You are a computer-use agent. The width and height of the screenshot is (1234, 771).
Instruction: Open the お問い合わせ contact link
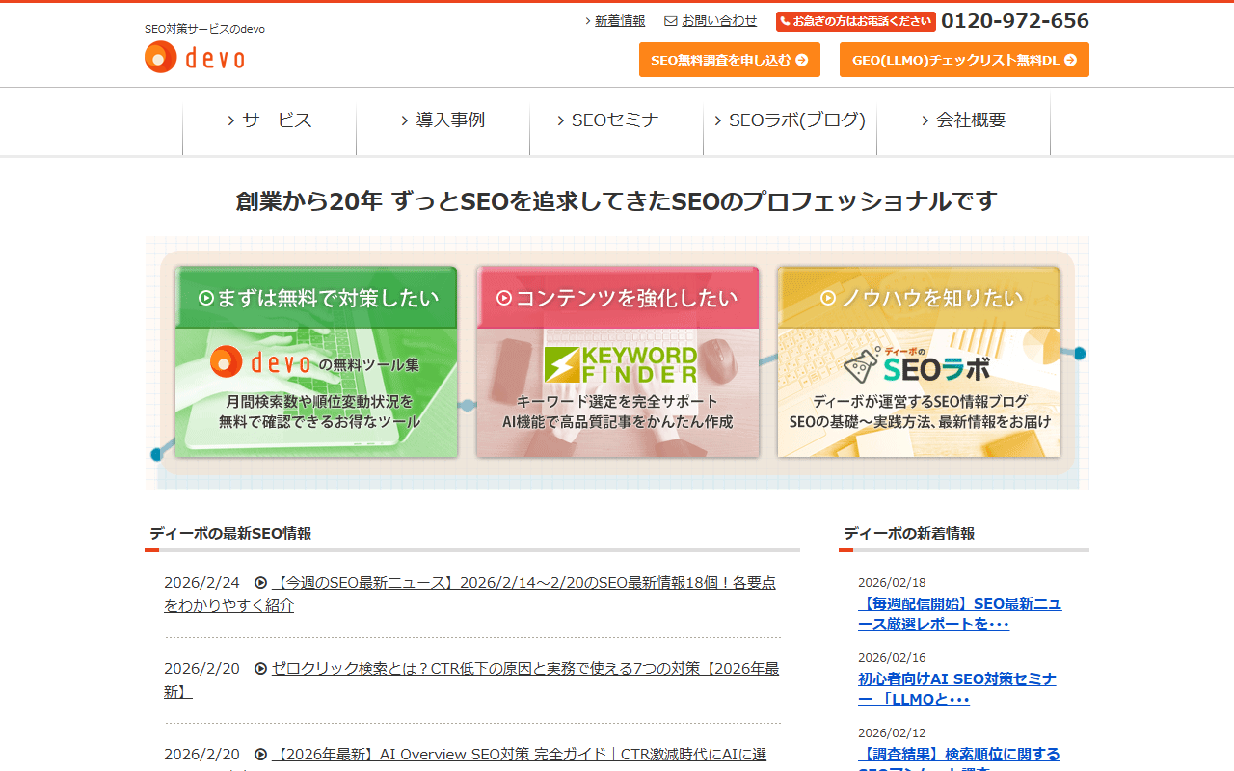719,21
